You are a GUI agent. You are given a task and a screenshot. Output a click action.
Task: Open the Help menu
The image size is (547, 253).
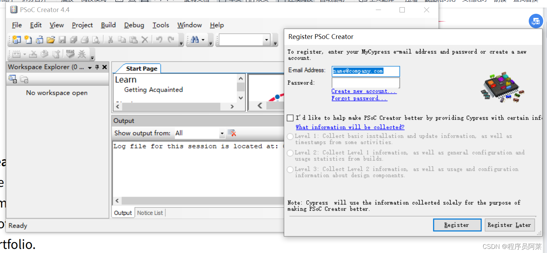coord(217,25)
